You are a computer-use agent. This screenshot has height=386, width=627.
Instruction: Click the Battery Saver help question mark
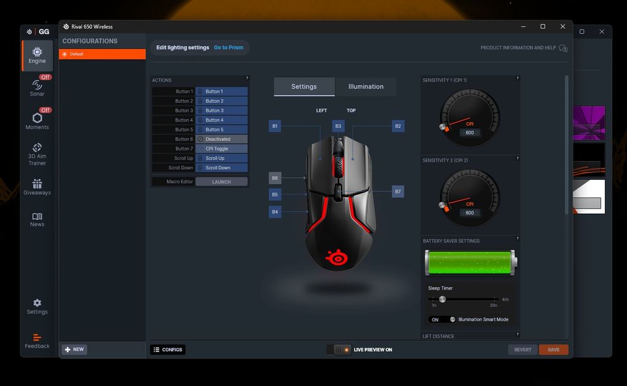pos(517,239)
